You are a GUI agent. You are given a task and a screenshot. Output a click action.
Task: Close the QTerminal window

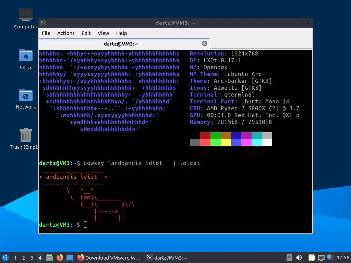(x=308, y=23)
